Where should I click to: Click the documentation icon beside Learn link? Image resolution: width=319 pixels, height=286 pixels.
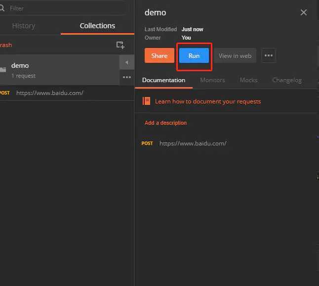146,101
